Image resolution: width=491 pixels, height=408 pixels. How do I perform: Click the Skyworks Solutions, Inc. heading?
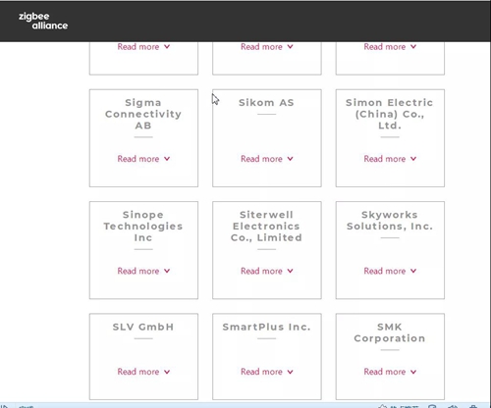[x=390, y=221]
